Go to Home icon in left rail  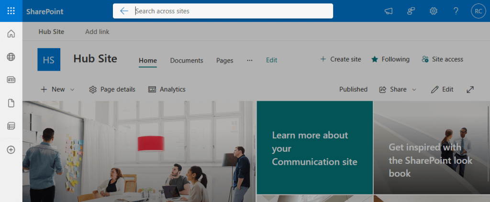pyautogui.click(x=11, y=33)
